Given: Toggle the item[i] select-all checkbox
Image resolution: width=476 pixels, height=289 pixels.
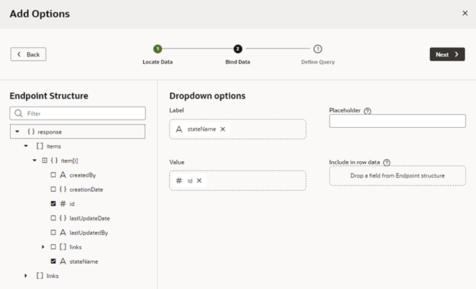Looking at the screenshot, I should pos(45,160).
